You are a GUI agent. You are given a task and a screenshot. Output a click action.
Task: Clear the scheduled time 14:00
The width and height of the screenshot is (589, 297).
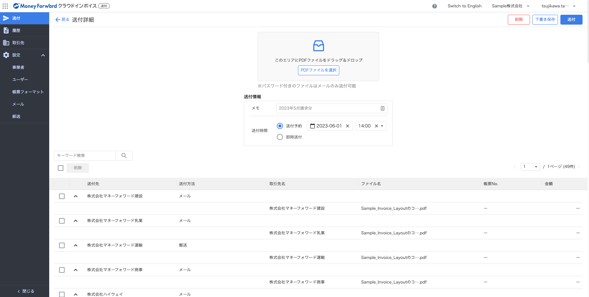[x=376, y=126]
